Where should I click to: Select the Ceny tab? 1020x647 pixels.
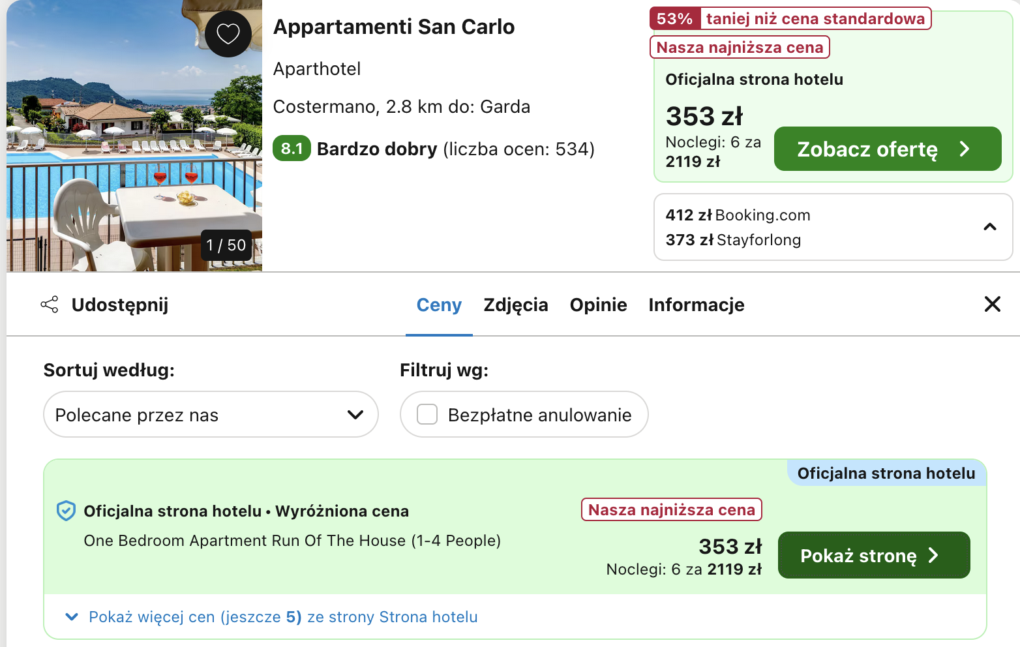pos(439,305)
